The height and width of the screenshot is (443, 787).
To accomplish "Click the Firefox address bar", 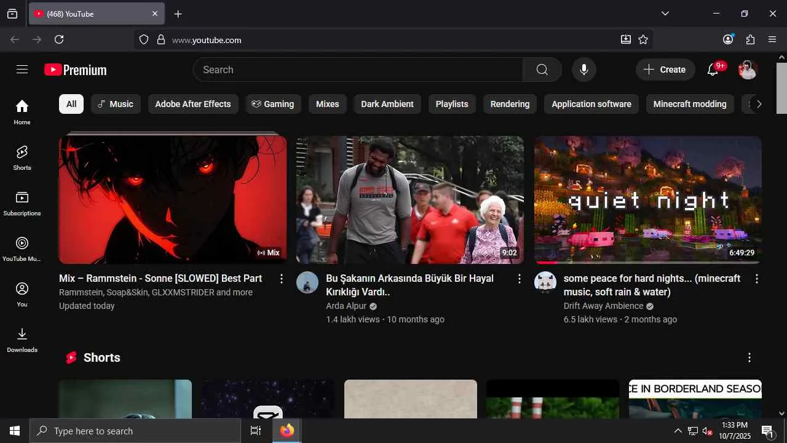I will click(393, 39).
